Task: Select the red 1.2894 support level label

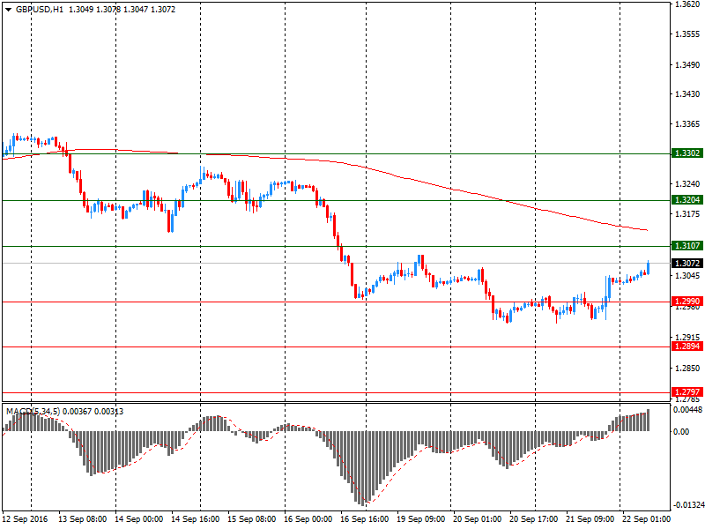Action: click(687, 346)
